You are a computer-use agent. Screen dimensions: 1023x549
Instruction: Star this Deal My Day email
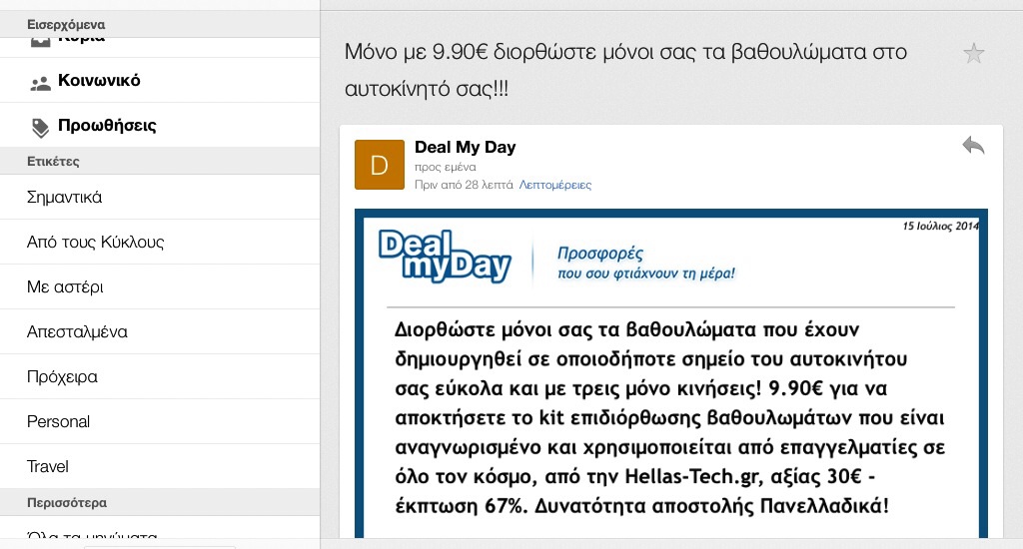[973, 54]
